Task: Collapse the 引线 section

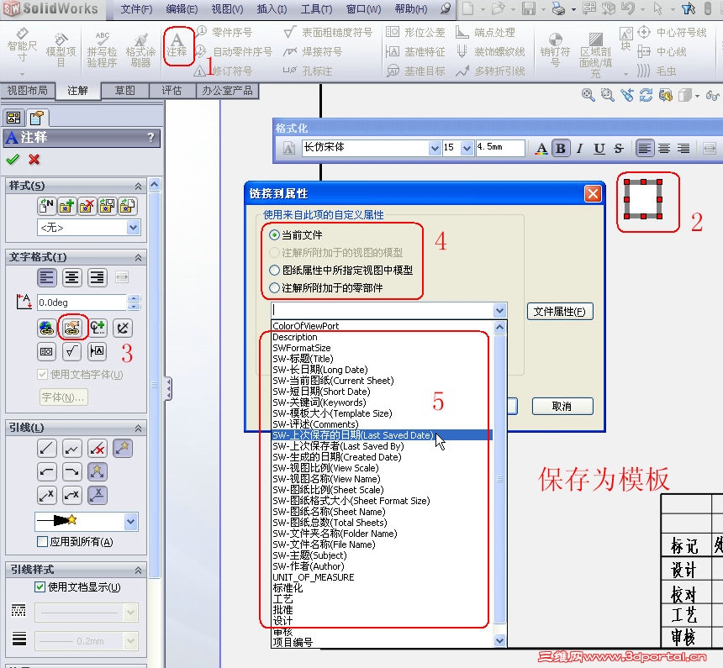Action: click(138, 429)
